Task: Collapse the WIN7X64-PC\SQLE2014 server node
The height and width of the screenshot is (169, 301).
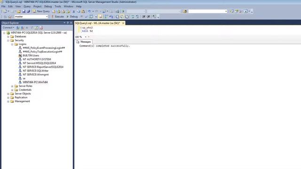Action: pyautogui.click(x=4, y=33)
